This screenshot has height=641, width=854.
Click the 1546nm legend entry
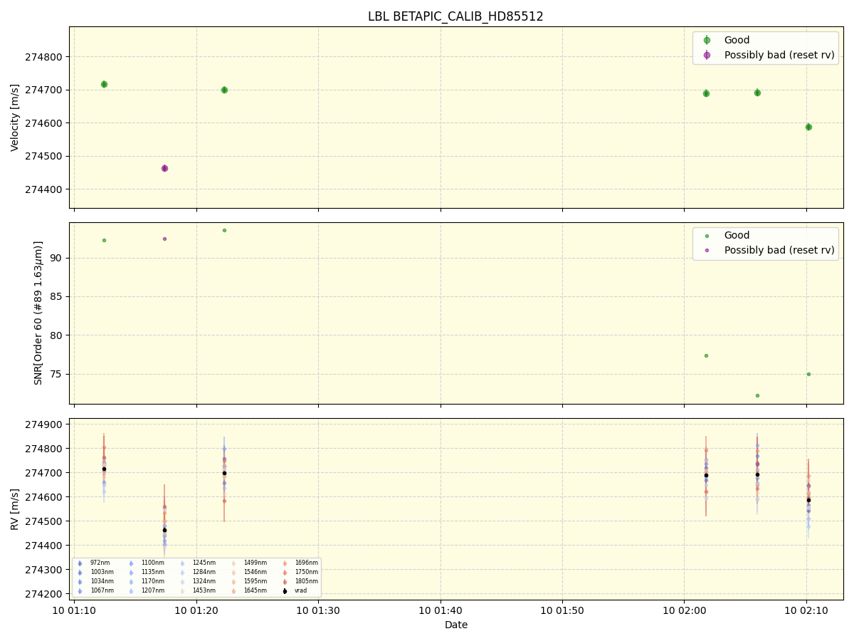(255, 572)
